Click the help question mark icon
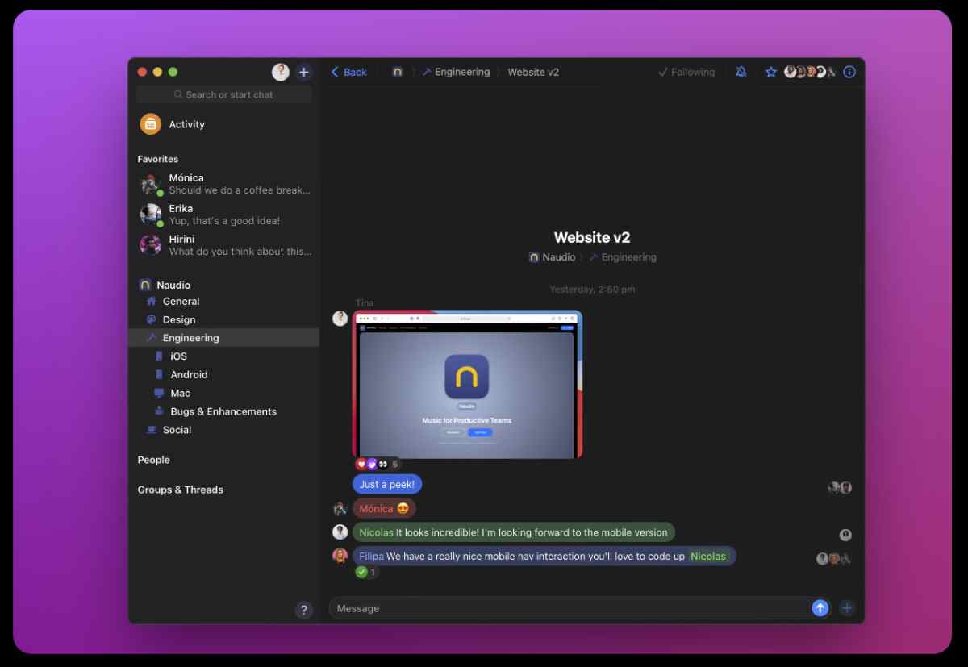 click(x=303, y=610)
